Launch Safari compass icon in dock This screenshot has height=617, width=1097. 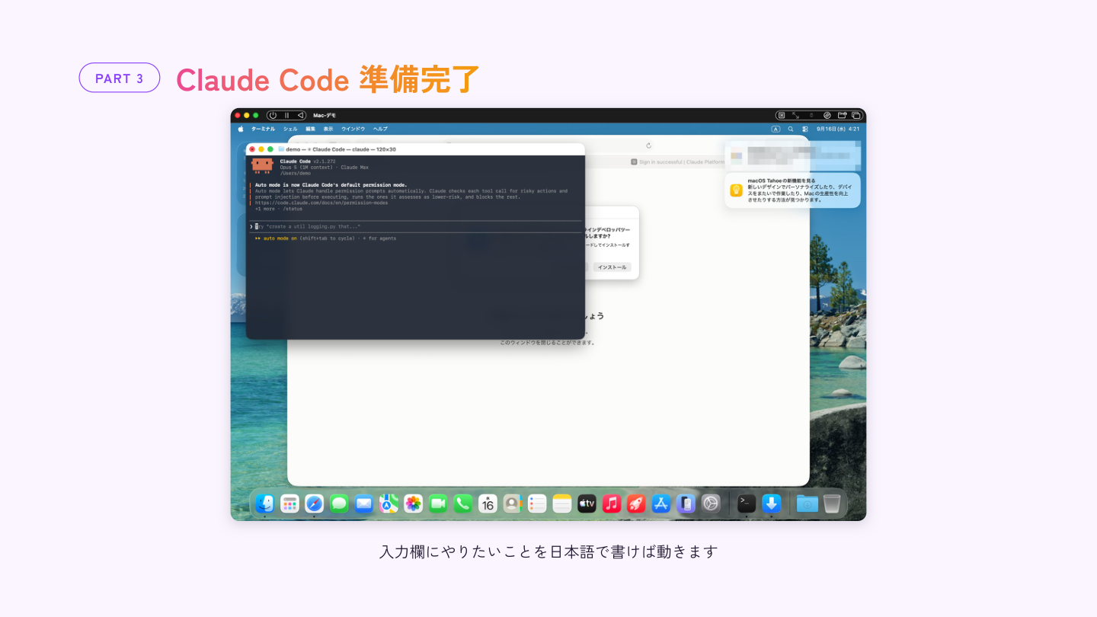tap(315, 504)
